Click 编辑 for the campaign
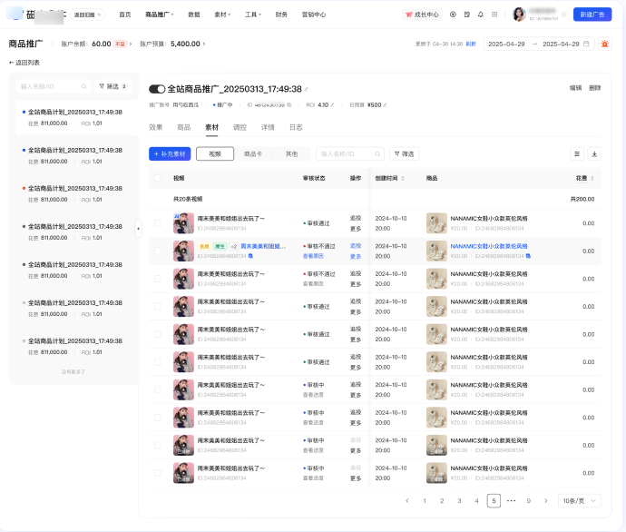The height and width of the screenshot is (532, 626). [x=575, y=88]
